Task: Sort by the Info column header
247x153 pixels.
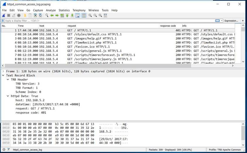Action: point(208,26)
